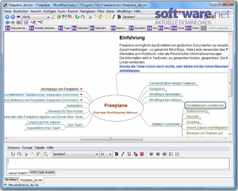Click the F9 Idea button
The width and height of the screenshot is (238, 191).
[x=164, y=28]
